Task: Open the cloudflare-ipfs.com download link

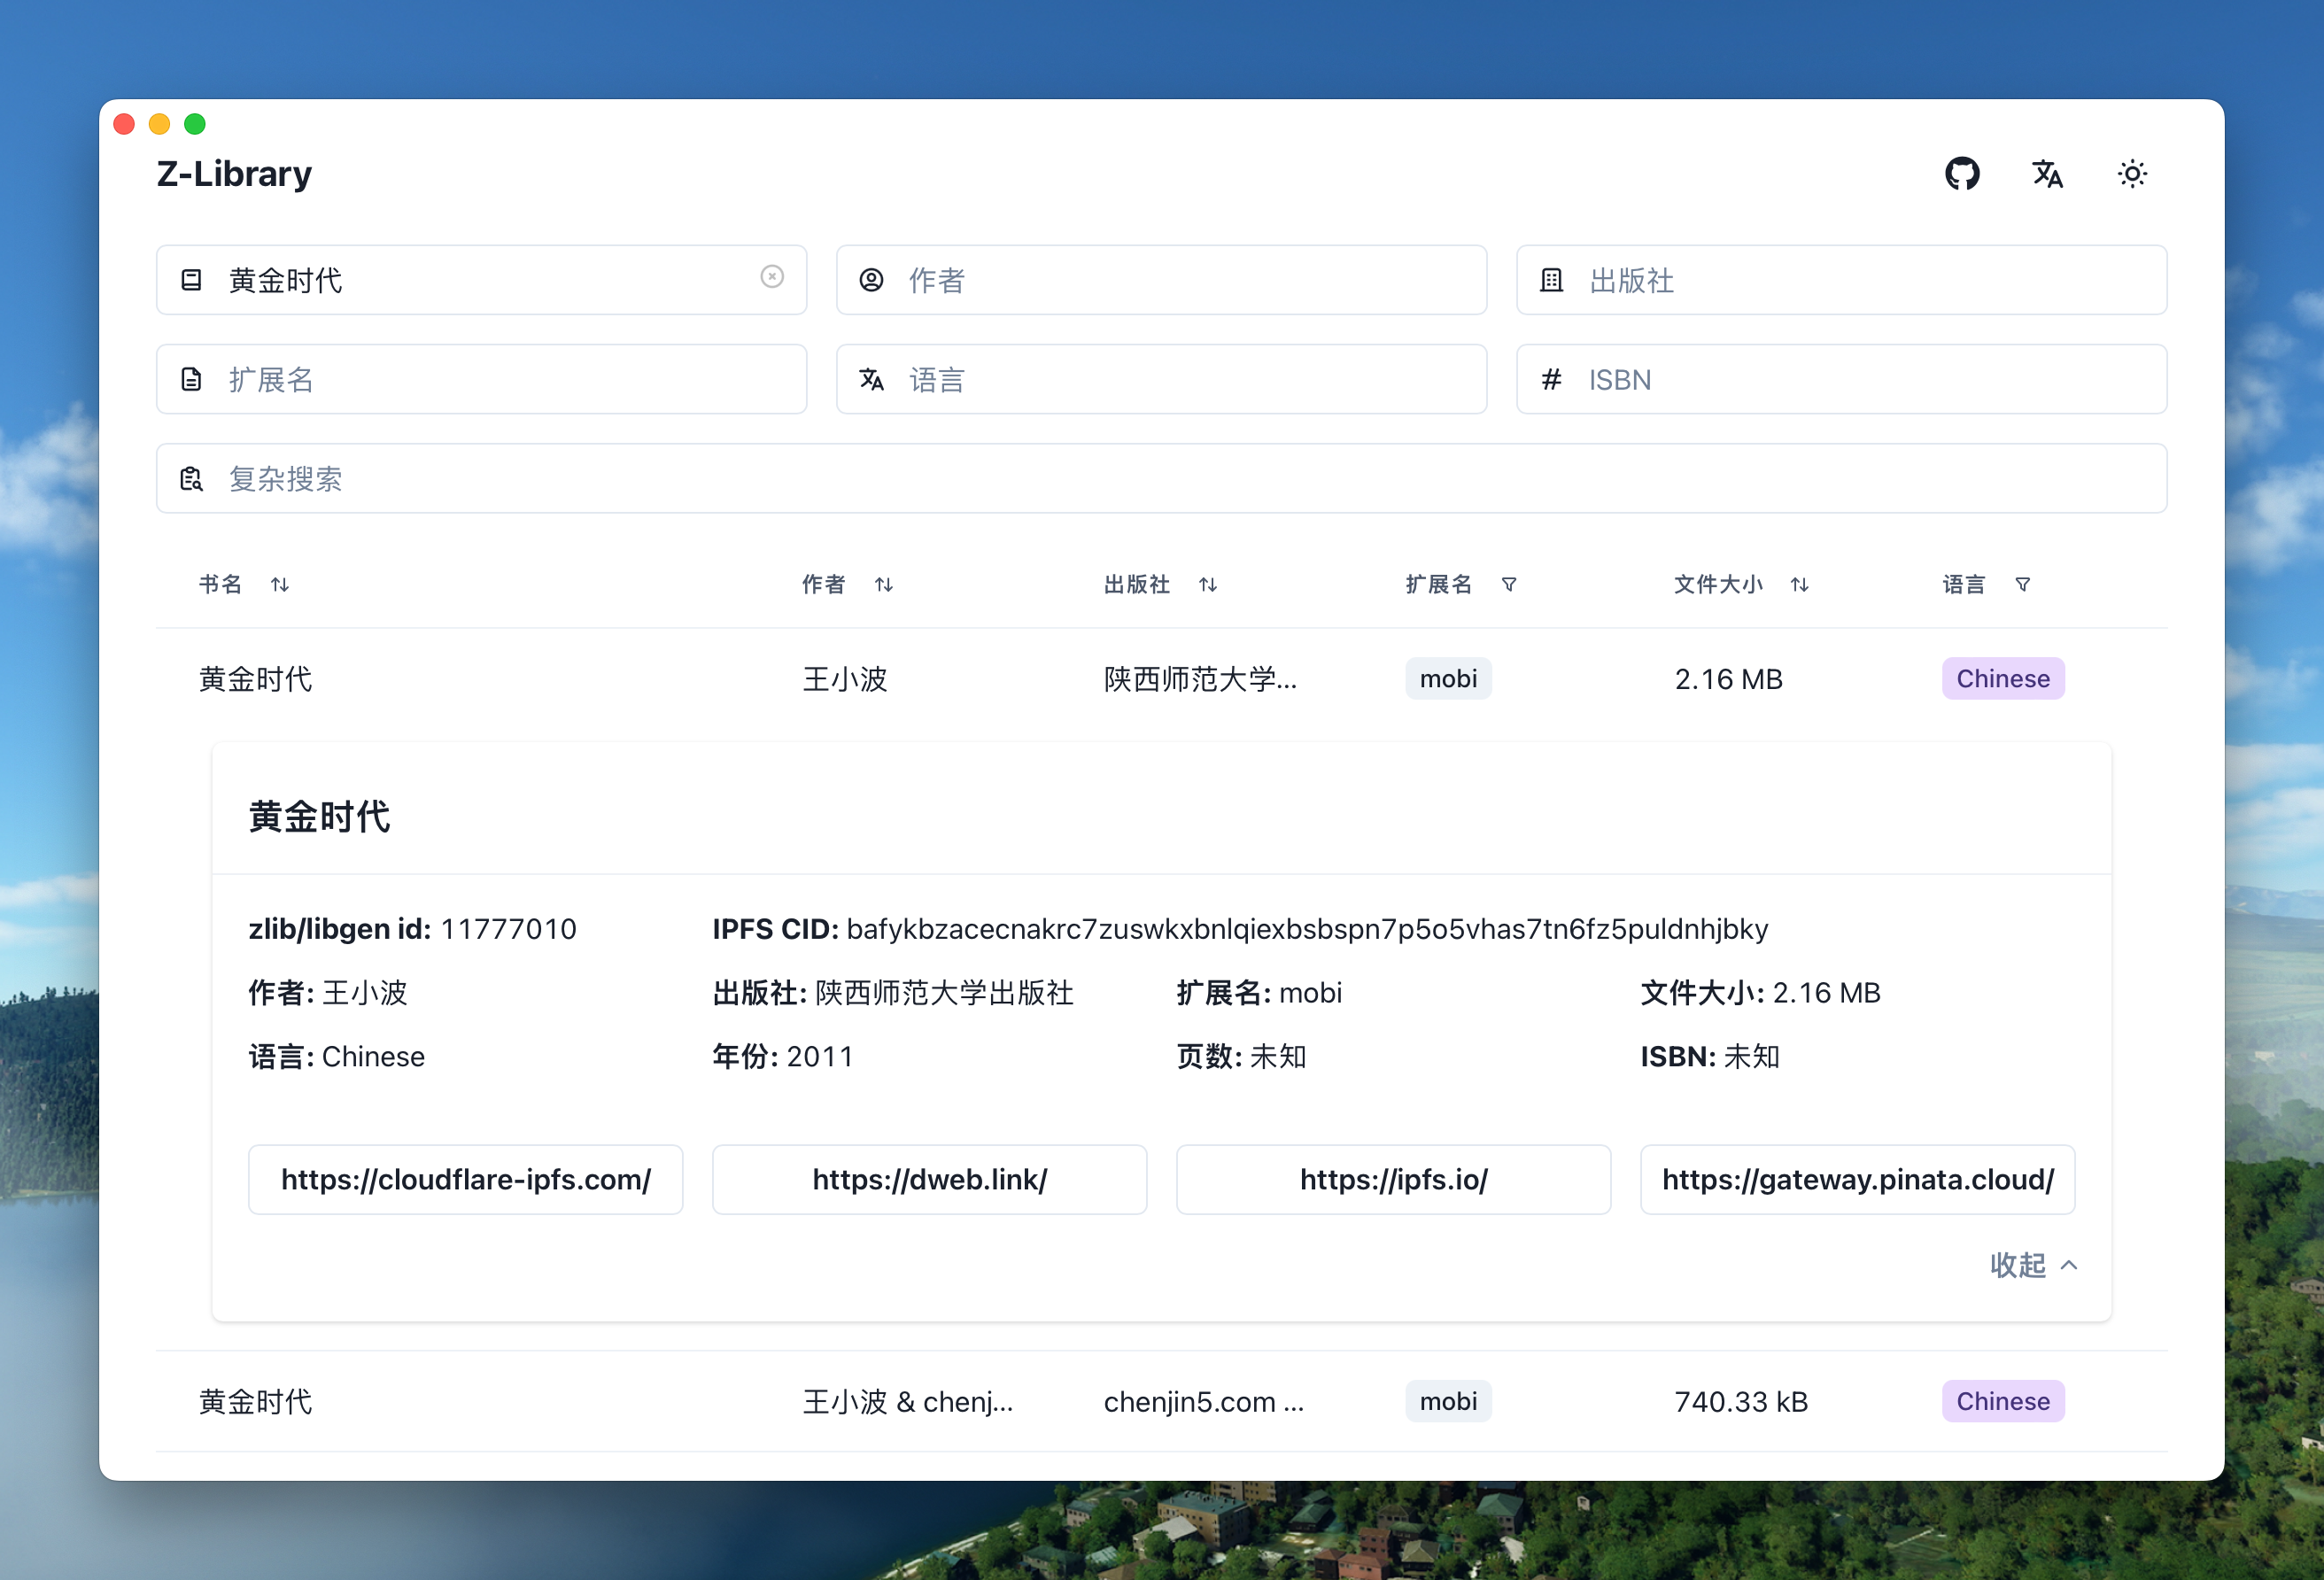Action: click(465, 1180)
